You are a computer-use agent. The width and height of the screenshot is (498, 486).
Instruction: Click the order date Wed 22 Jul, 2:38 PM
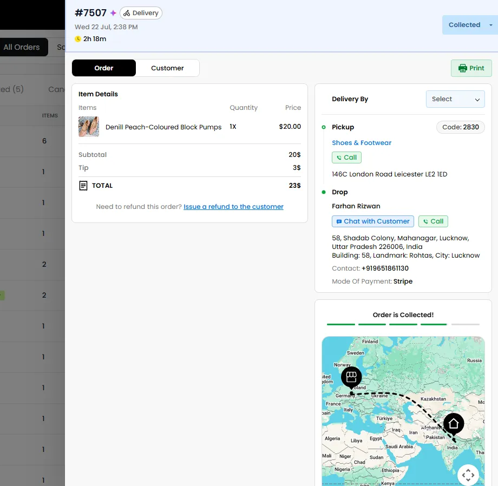(106, 27)
